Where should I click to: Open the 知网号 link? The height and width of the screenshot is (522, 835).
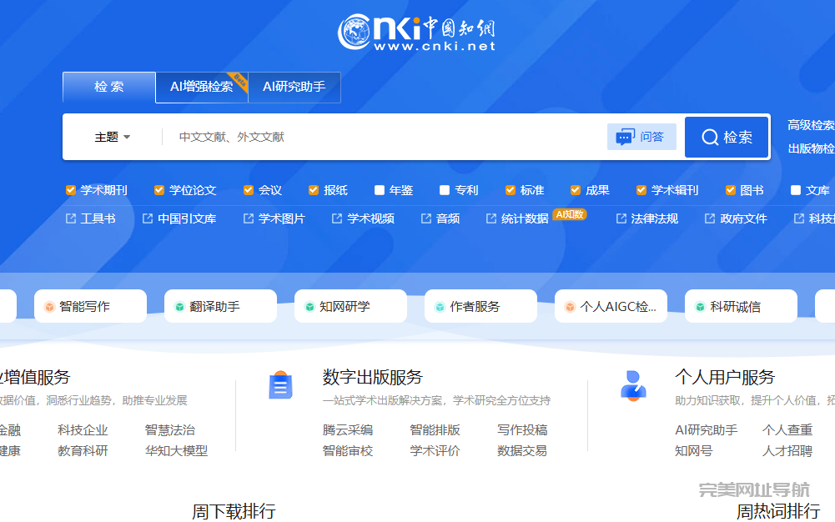[694, 451]
